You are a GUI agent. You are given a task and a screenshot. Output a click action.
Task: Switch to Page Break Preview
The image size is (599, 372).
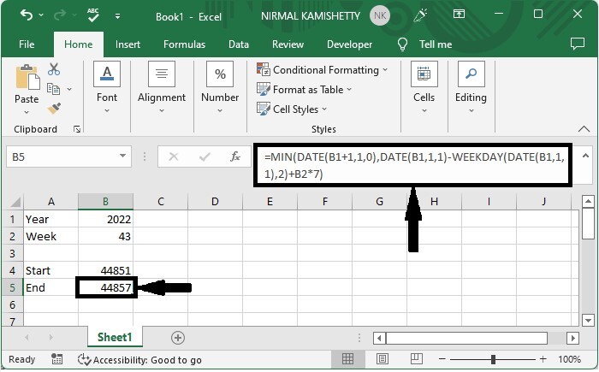[x=417, y=358]
